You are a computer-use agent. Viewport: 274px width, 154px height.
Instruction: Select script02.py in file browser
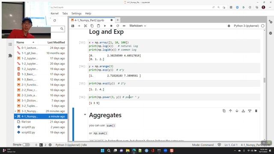[41, 132]
